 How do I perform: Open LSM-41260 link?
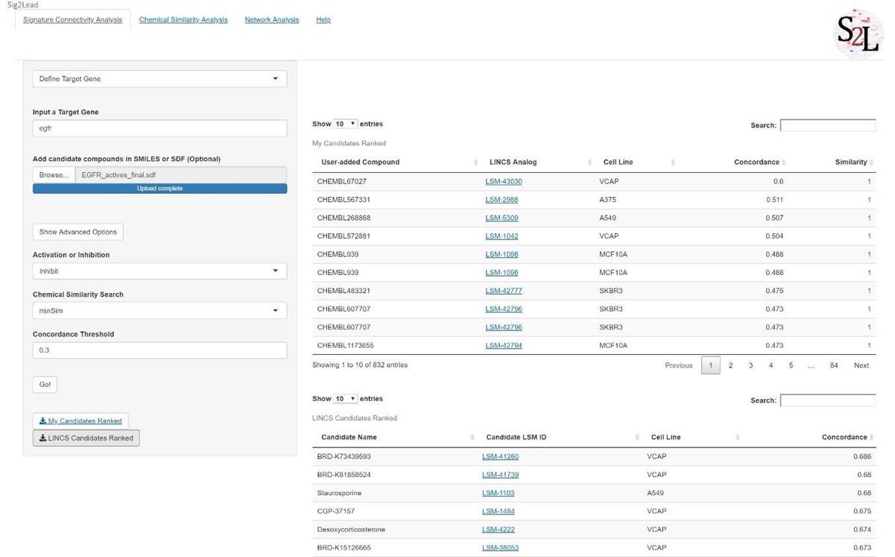coord(501,456)
